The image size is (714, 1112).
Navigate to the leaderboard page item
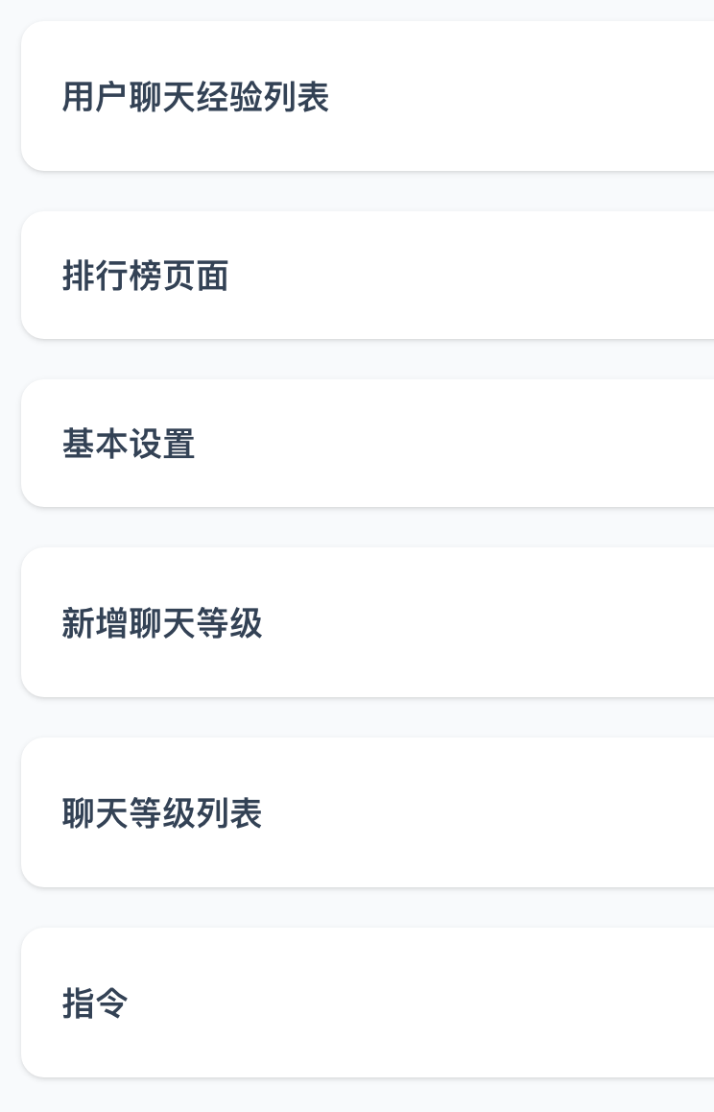[145, 277]
